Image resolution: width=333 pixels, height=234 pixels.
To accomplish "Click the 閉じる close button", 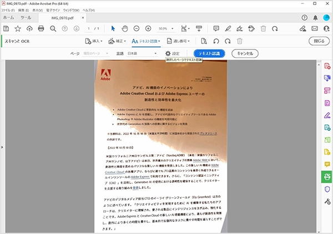I will 319,41.
